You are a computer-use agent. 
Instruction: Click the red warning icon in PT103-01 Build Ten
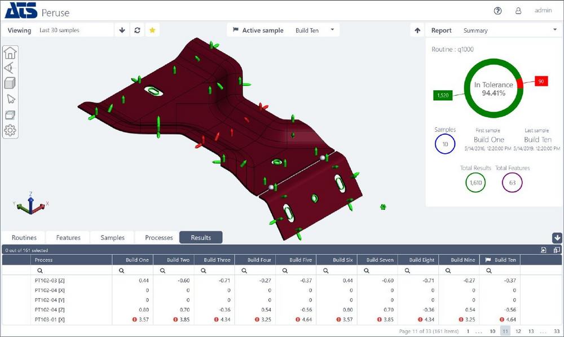[502, 320]
